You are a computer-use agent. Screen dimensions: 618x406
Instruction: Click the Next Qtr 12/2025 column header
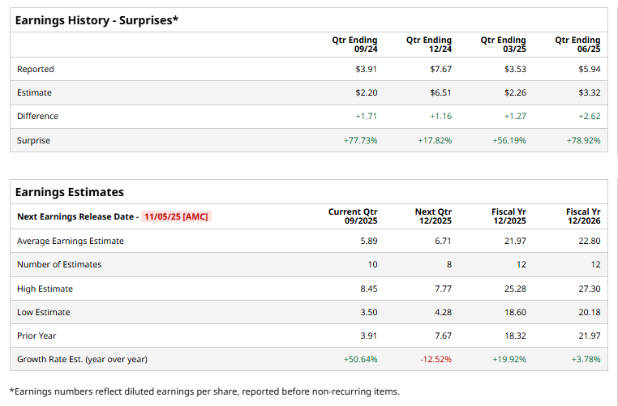pyautogui.click(x=432, y=216)
